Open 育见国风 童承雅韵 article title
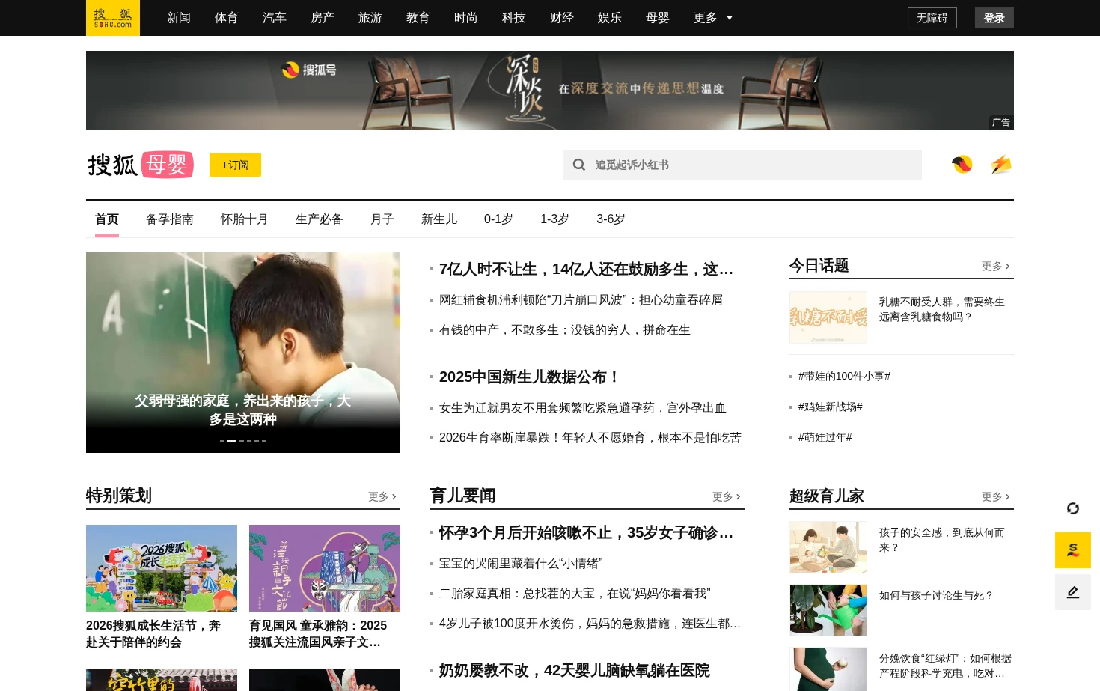The image size is (1100, 691). tap(318, 634)
